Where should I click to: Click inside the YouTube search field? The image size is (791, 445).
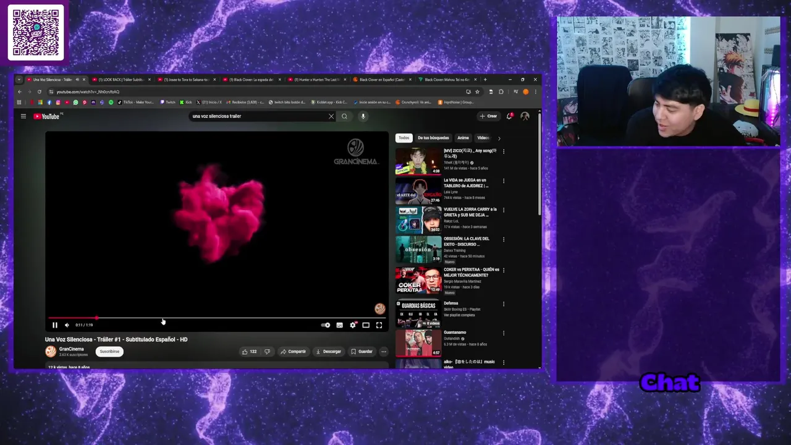pos(260,116)
